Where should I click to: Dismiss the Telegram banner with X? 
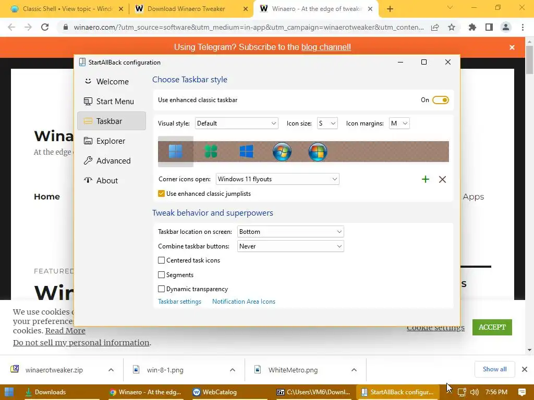coord(512,47)
